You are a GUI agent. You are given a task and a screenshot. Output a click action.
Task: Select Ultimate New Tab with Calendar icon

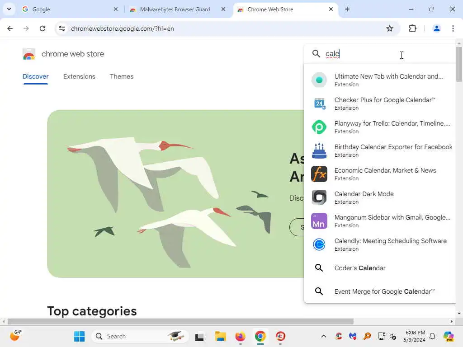pos(319,80)
